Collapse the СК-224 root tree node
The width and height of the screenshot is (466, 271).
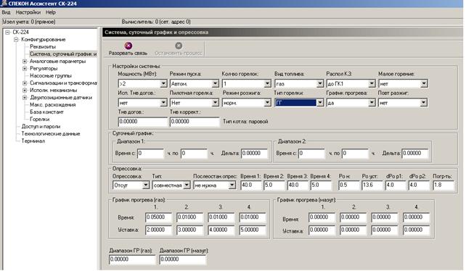(7, 33)
